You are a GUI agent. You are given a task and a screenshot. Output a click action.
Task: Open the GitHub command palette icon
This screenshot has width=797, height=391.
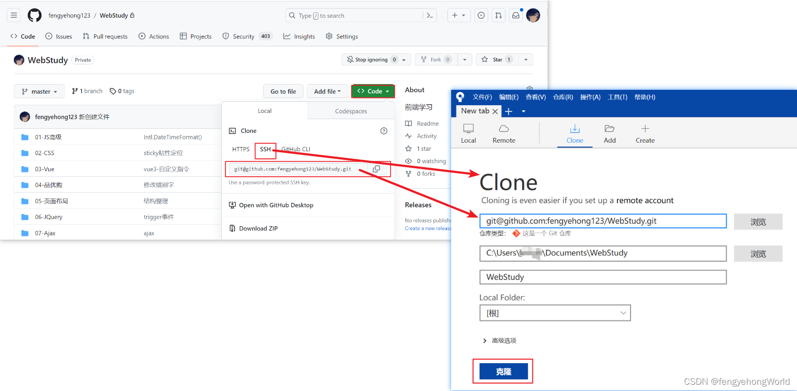(430, 15)
